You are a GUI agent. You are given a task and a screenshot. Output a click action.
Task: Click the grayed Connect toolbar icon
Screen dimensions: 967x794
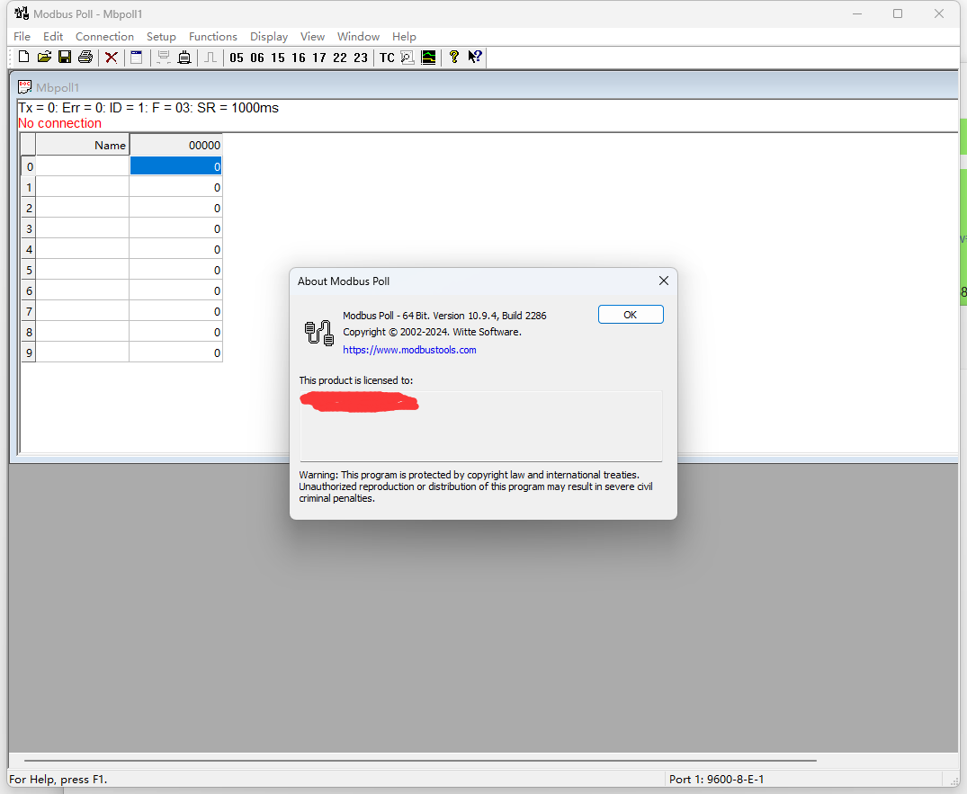click(164, 58)
